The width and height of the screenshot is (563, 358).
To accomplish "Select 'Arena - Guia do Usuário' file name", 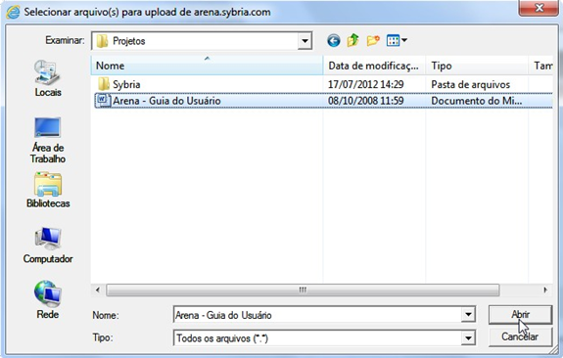I will 166,101.
